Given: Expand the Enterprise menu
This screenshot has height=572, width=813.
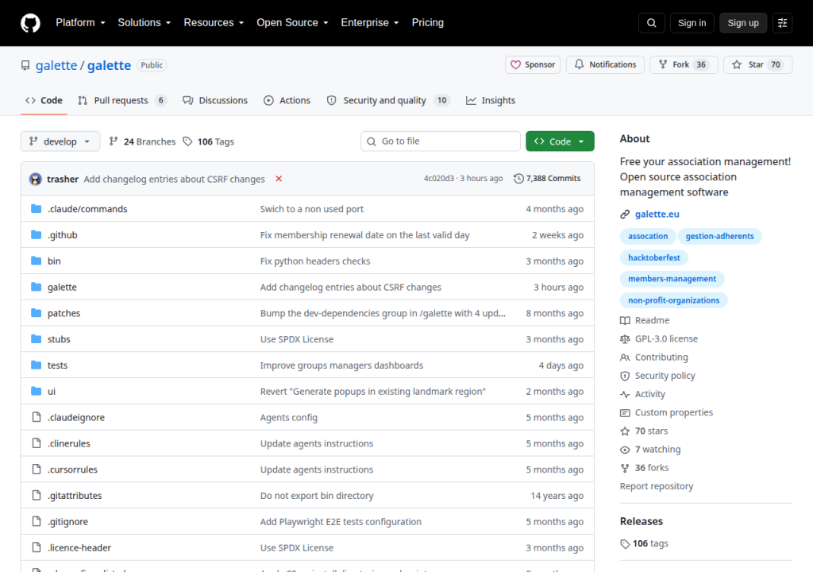Looking at the screenshot, I should 370,23.
